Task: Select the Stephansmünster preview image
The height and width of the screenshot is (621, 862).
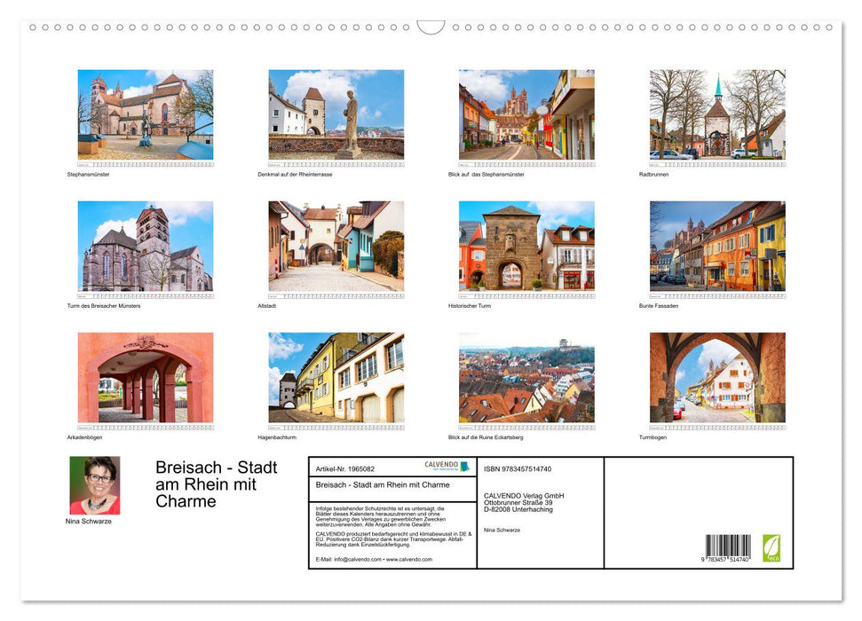Action: coord(145,115)
